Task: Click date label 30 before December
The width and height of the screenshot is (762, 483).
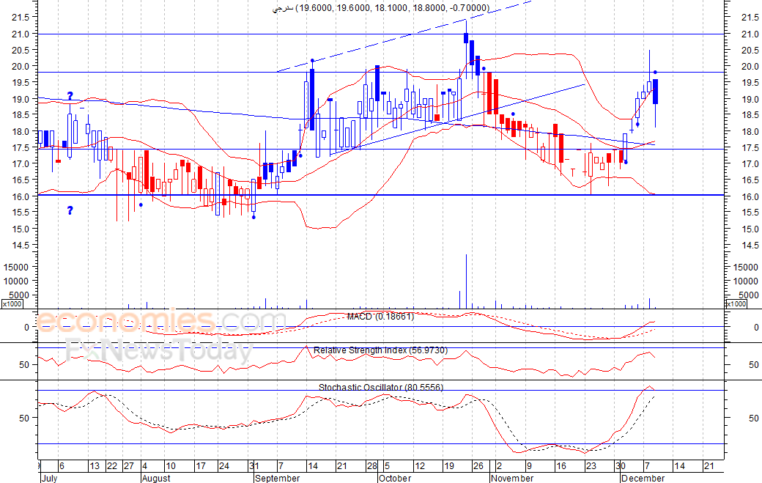Action: (x=620, y=466)
